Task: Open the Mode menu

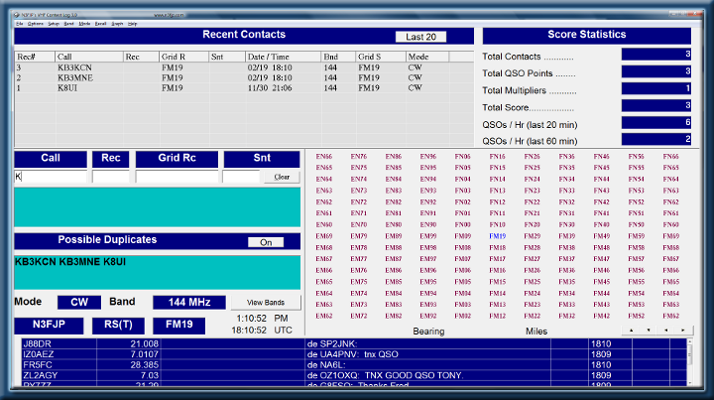Action: tap(84, 24)
